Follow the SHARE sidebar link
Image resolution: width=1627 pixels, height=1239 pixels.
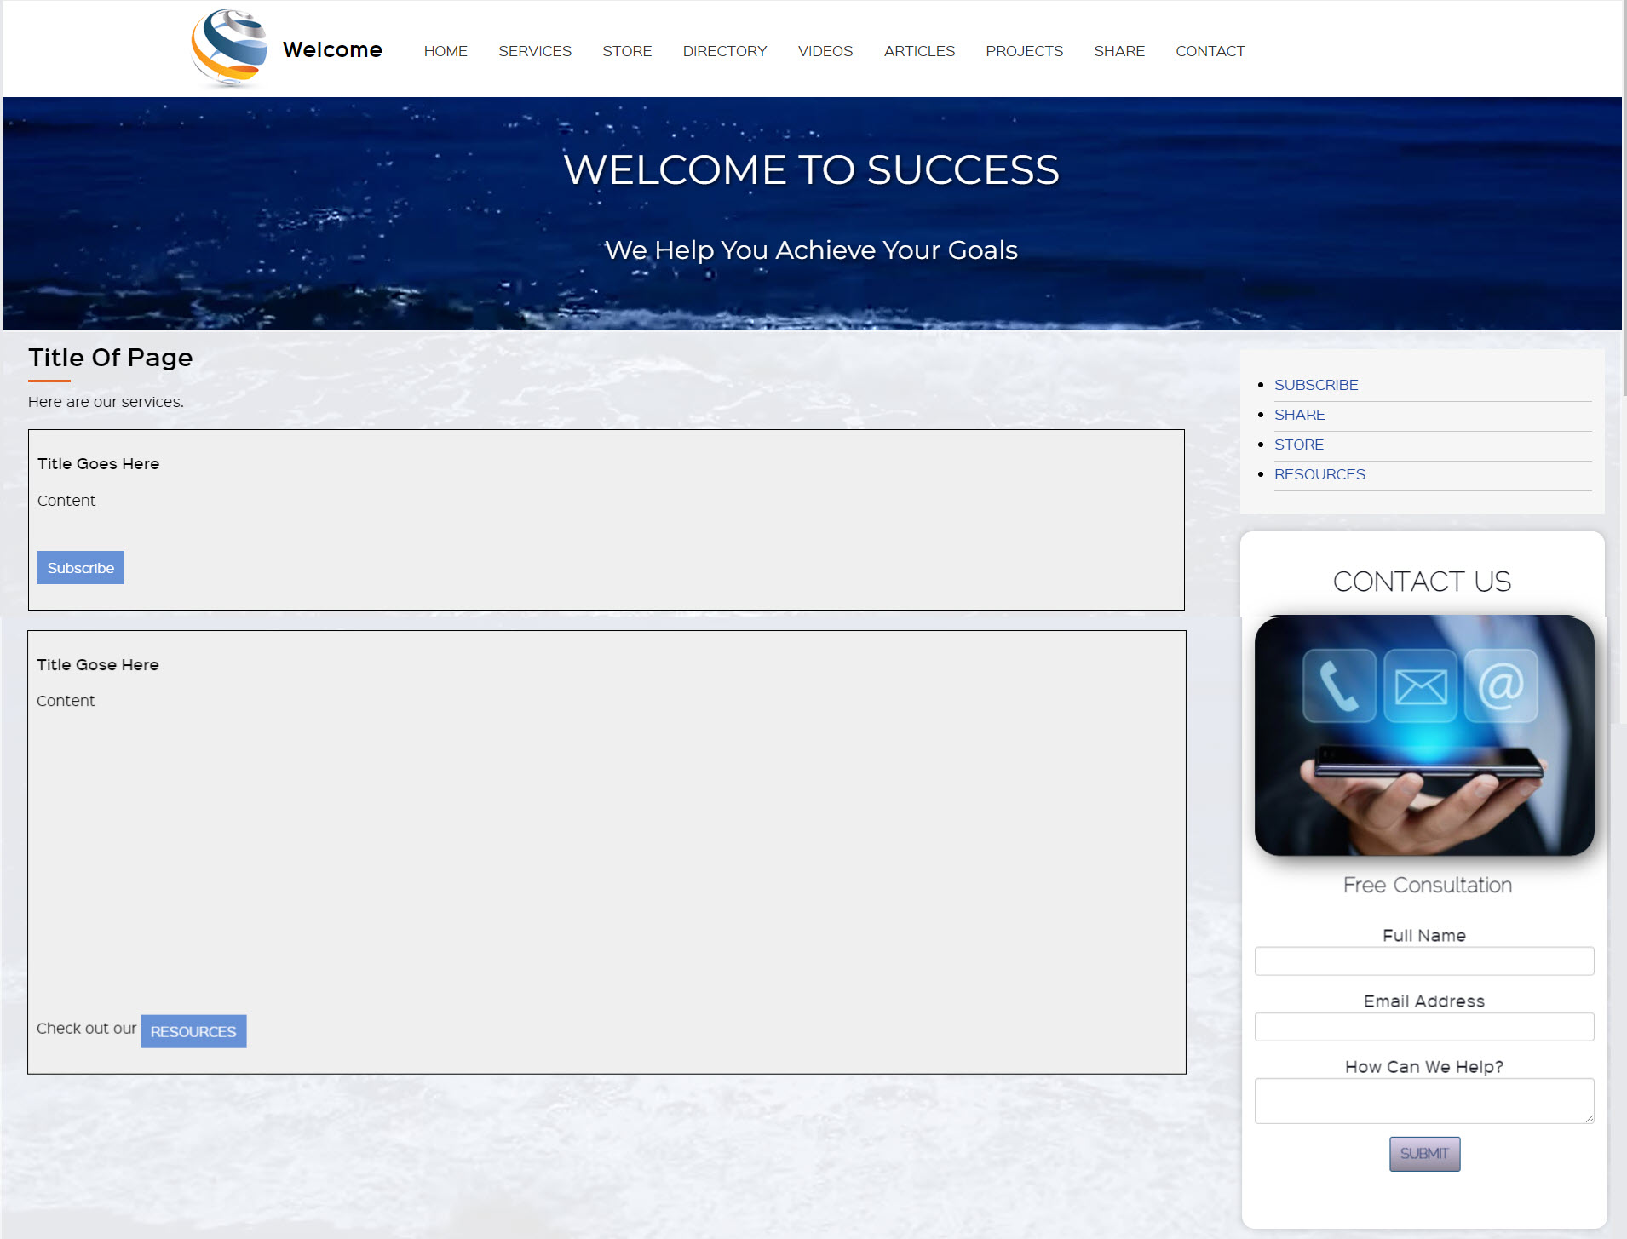point(1300,415)
